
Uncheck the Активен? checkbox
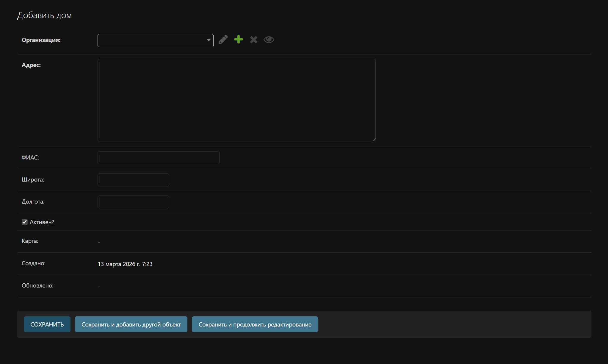25,222
